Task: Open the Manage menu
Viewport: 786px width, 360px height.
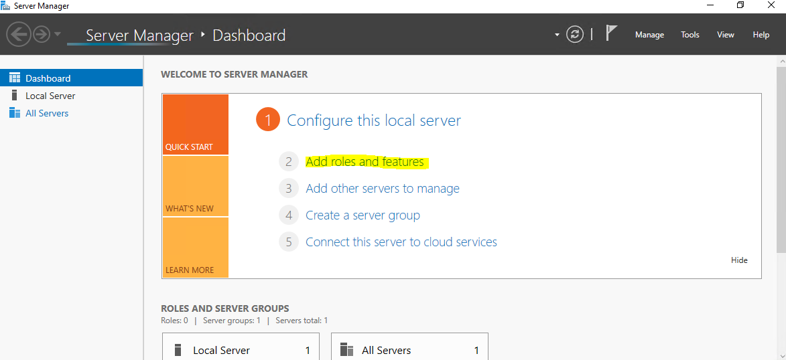Action: point(649,35)
